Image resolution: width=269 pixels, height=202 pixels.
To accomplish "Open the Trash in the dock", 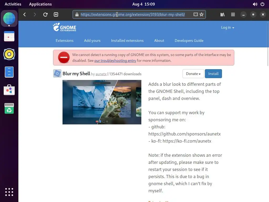I will pyautogui.click(x=9, y=109).
